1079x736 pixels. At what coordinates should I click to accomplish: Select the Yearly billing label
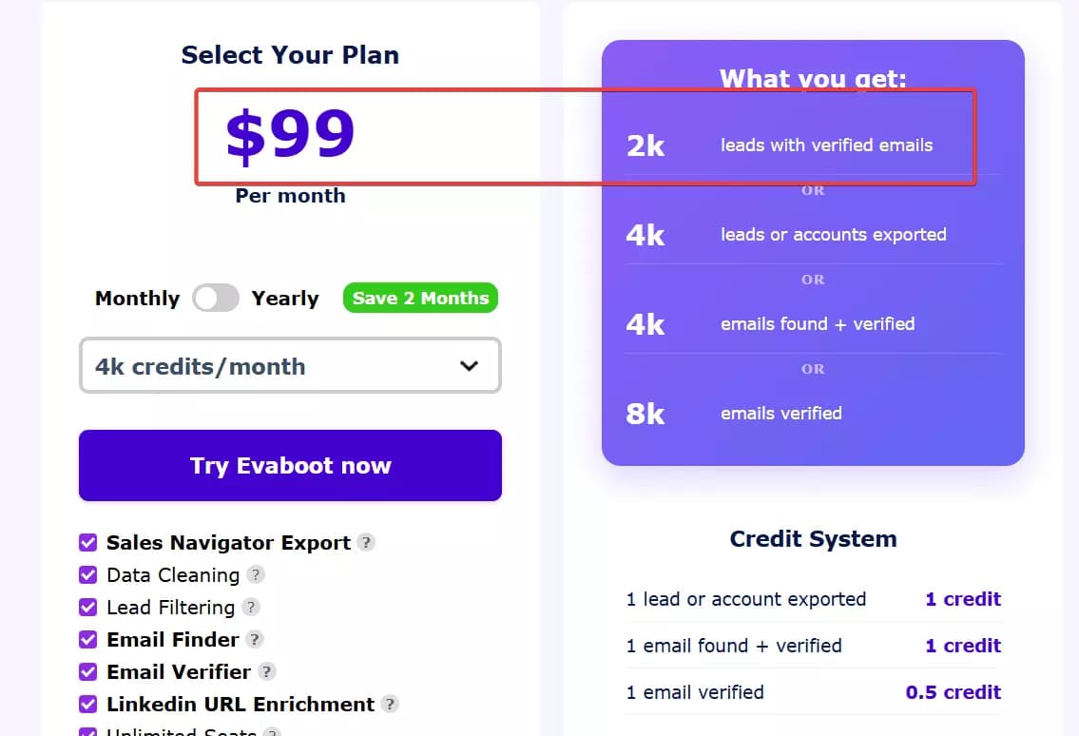coord(284,298)
